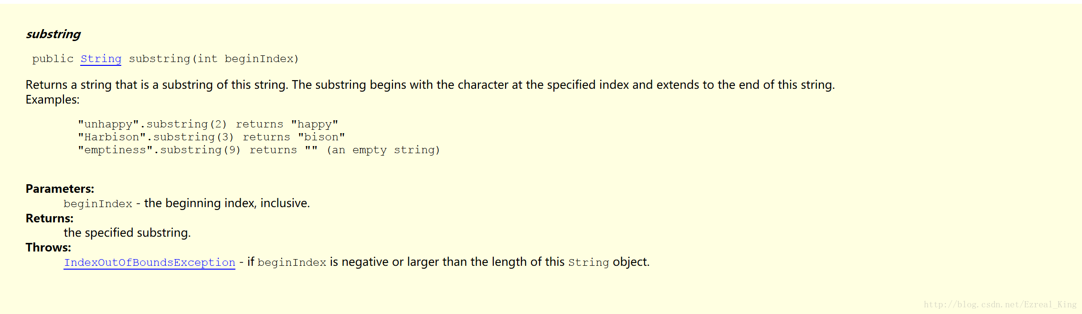
Task: Click the sentence starting 'Returns a string'
Action: click(x=430, y=85)
